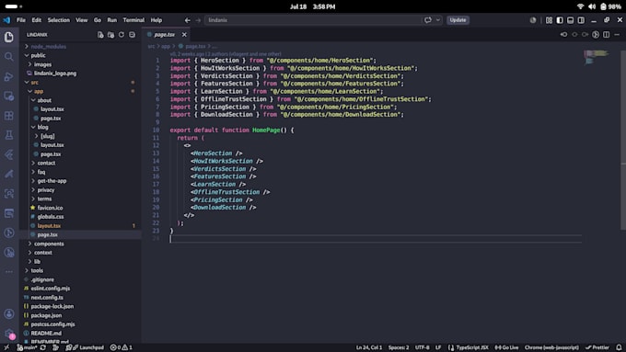Open the Run and Debug view
This screenshot has height=352, width=626.
coord(9,76)
